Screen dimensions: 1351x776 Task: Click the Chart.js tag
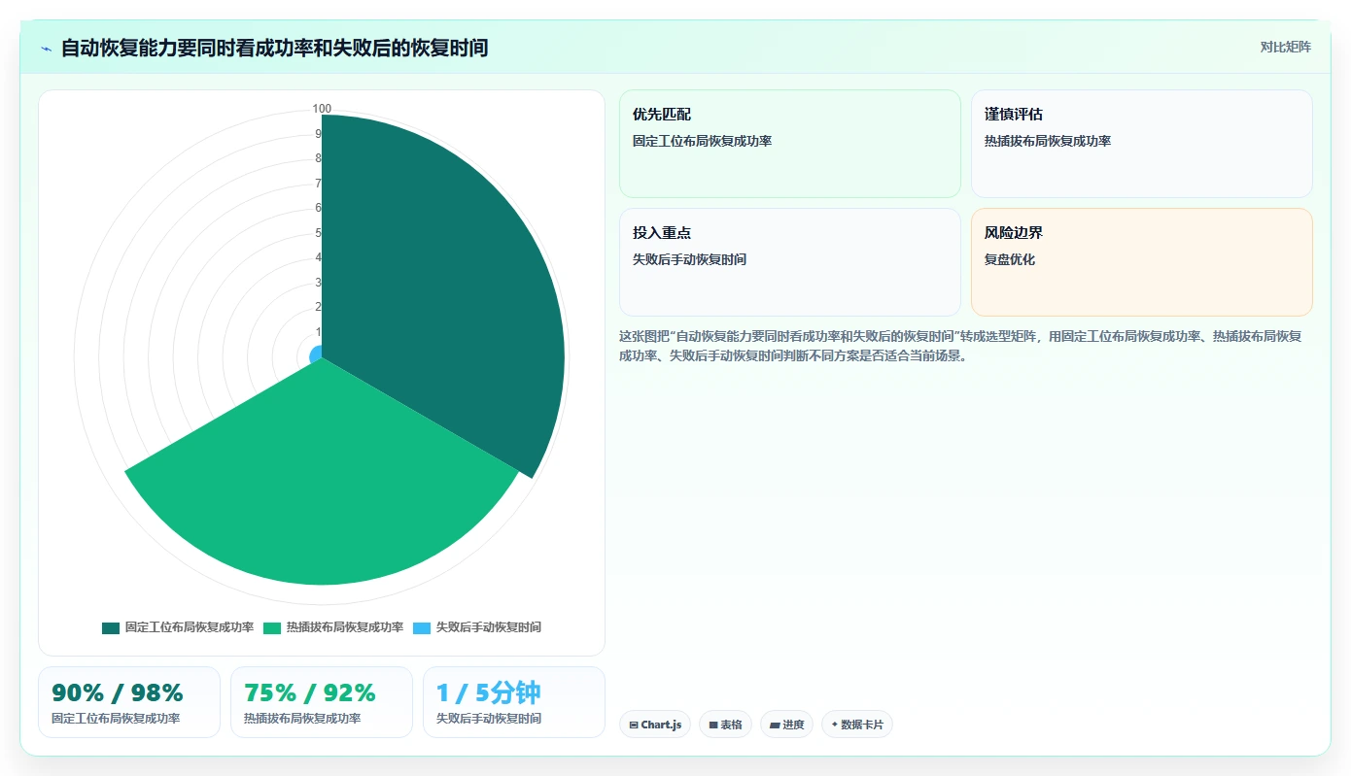(655, 725)
